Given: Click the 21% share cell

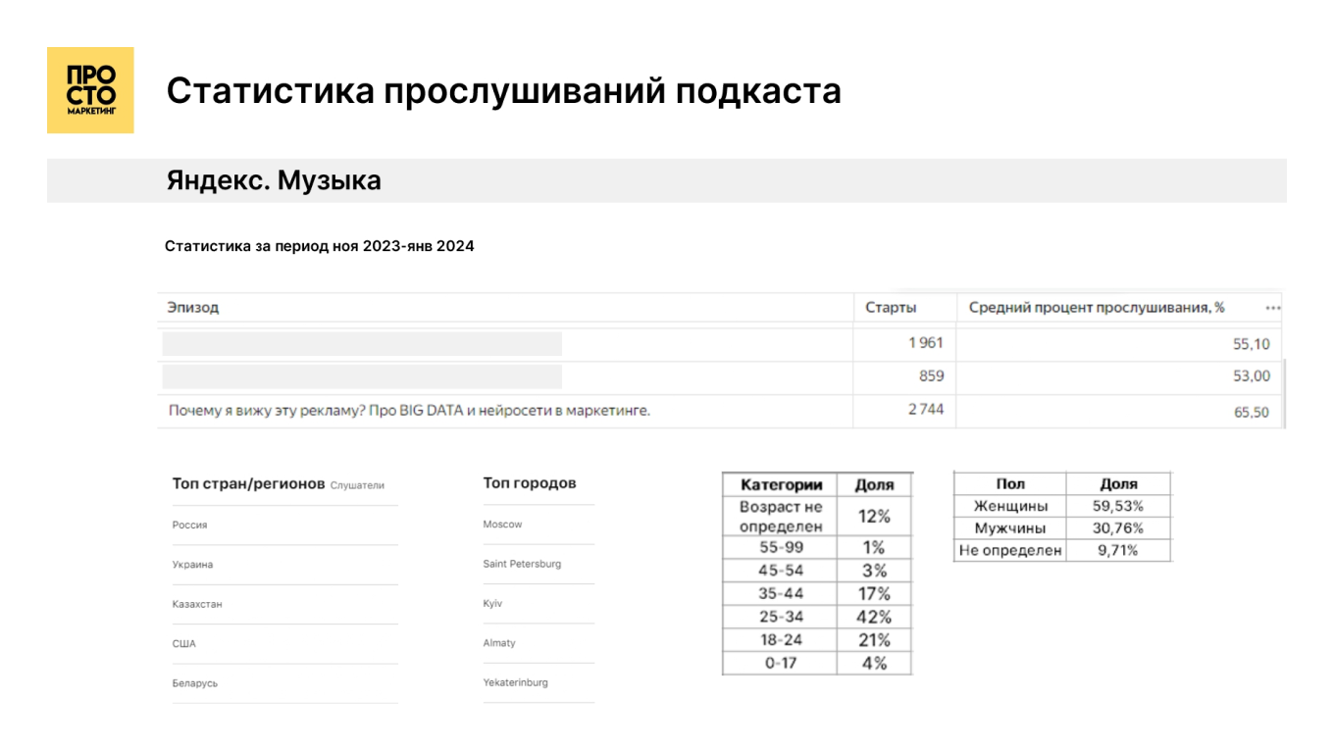Looking at the screenshot, I should [x=874, y=640].
